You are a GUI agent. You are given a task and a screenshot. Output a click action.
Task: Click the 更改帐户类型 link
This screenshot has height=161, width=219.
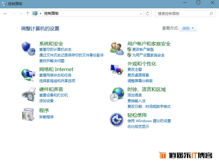click(x=143, y=49)
